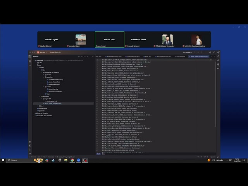
Task: Open the AI assistant icon near search
Action: pyautogui.click(x=210, y=52)
